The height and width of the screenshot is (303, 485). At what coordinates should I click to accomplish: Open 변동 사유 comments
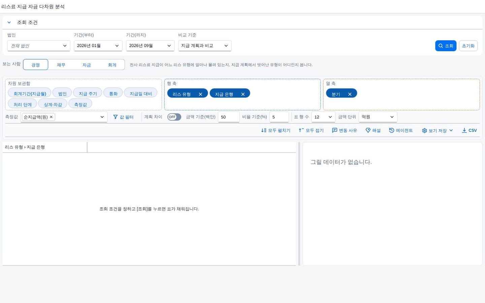[345, 130]
